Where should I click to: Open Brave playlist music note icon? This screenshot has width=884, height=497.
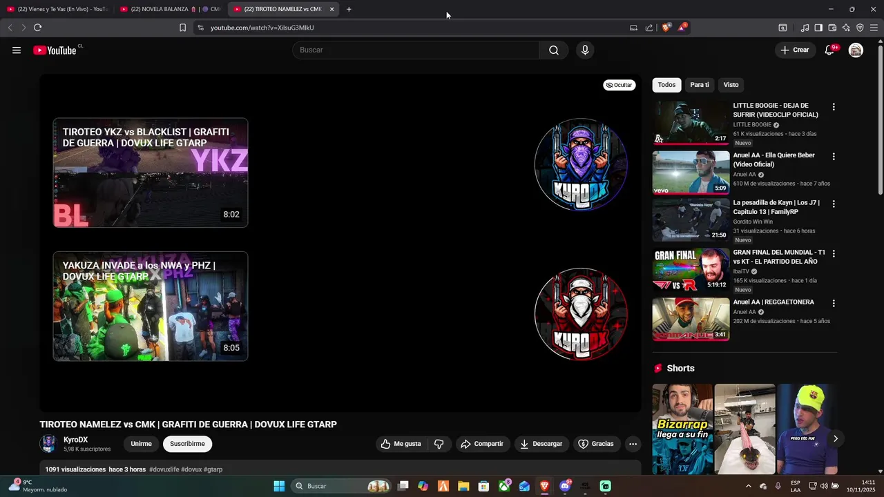click(805, 28)
